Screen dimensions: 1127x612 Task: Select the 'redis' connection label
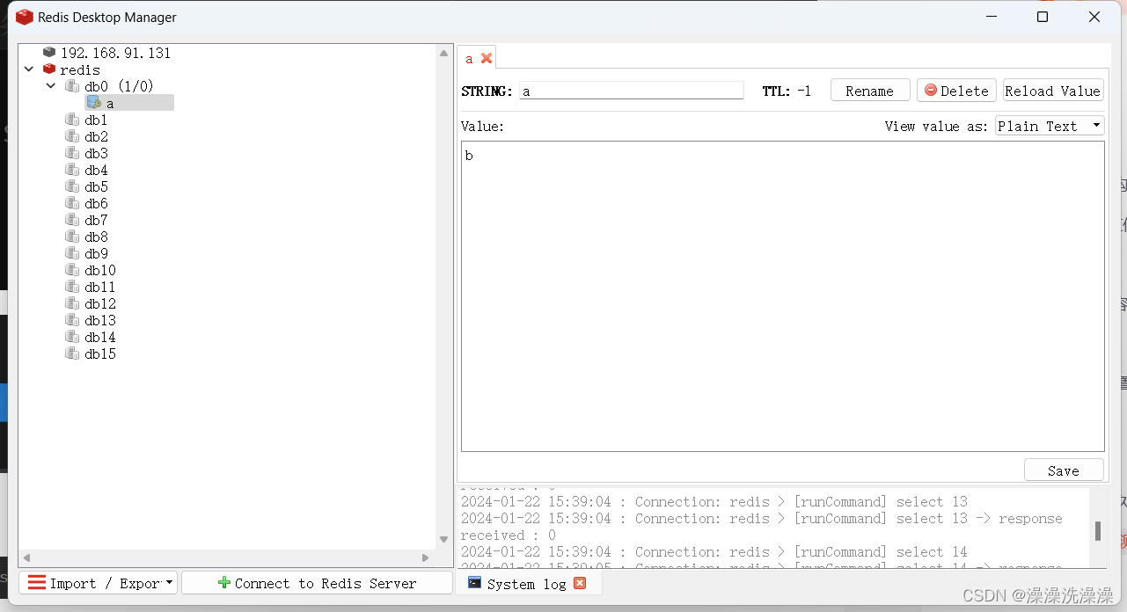(x=80, y=69)
